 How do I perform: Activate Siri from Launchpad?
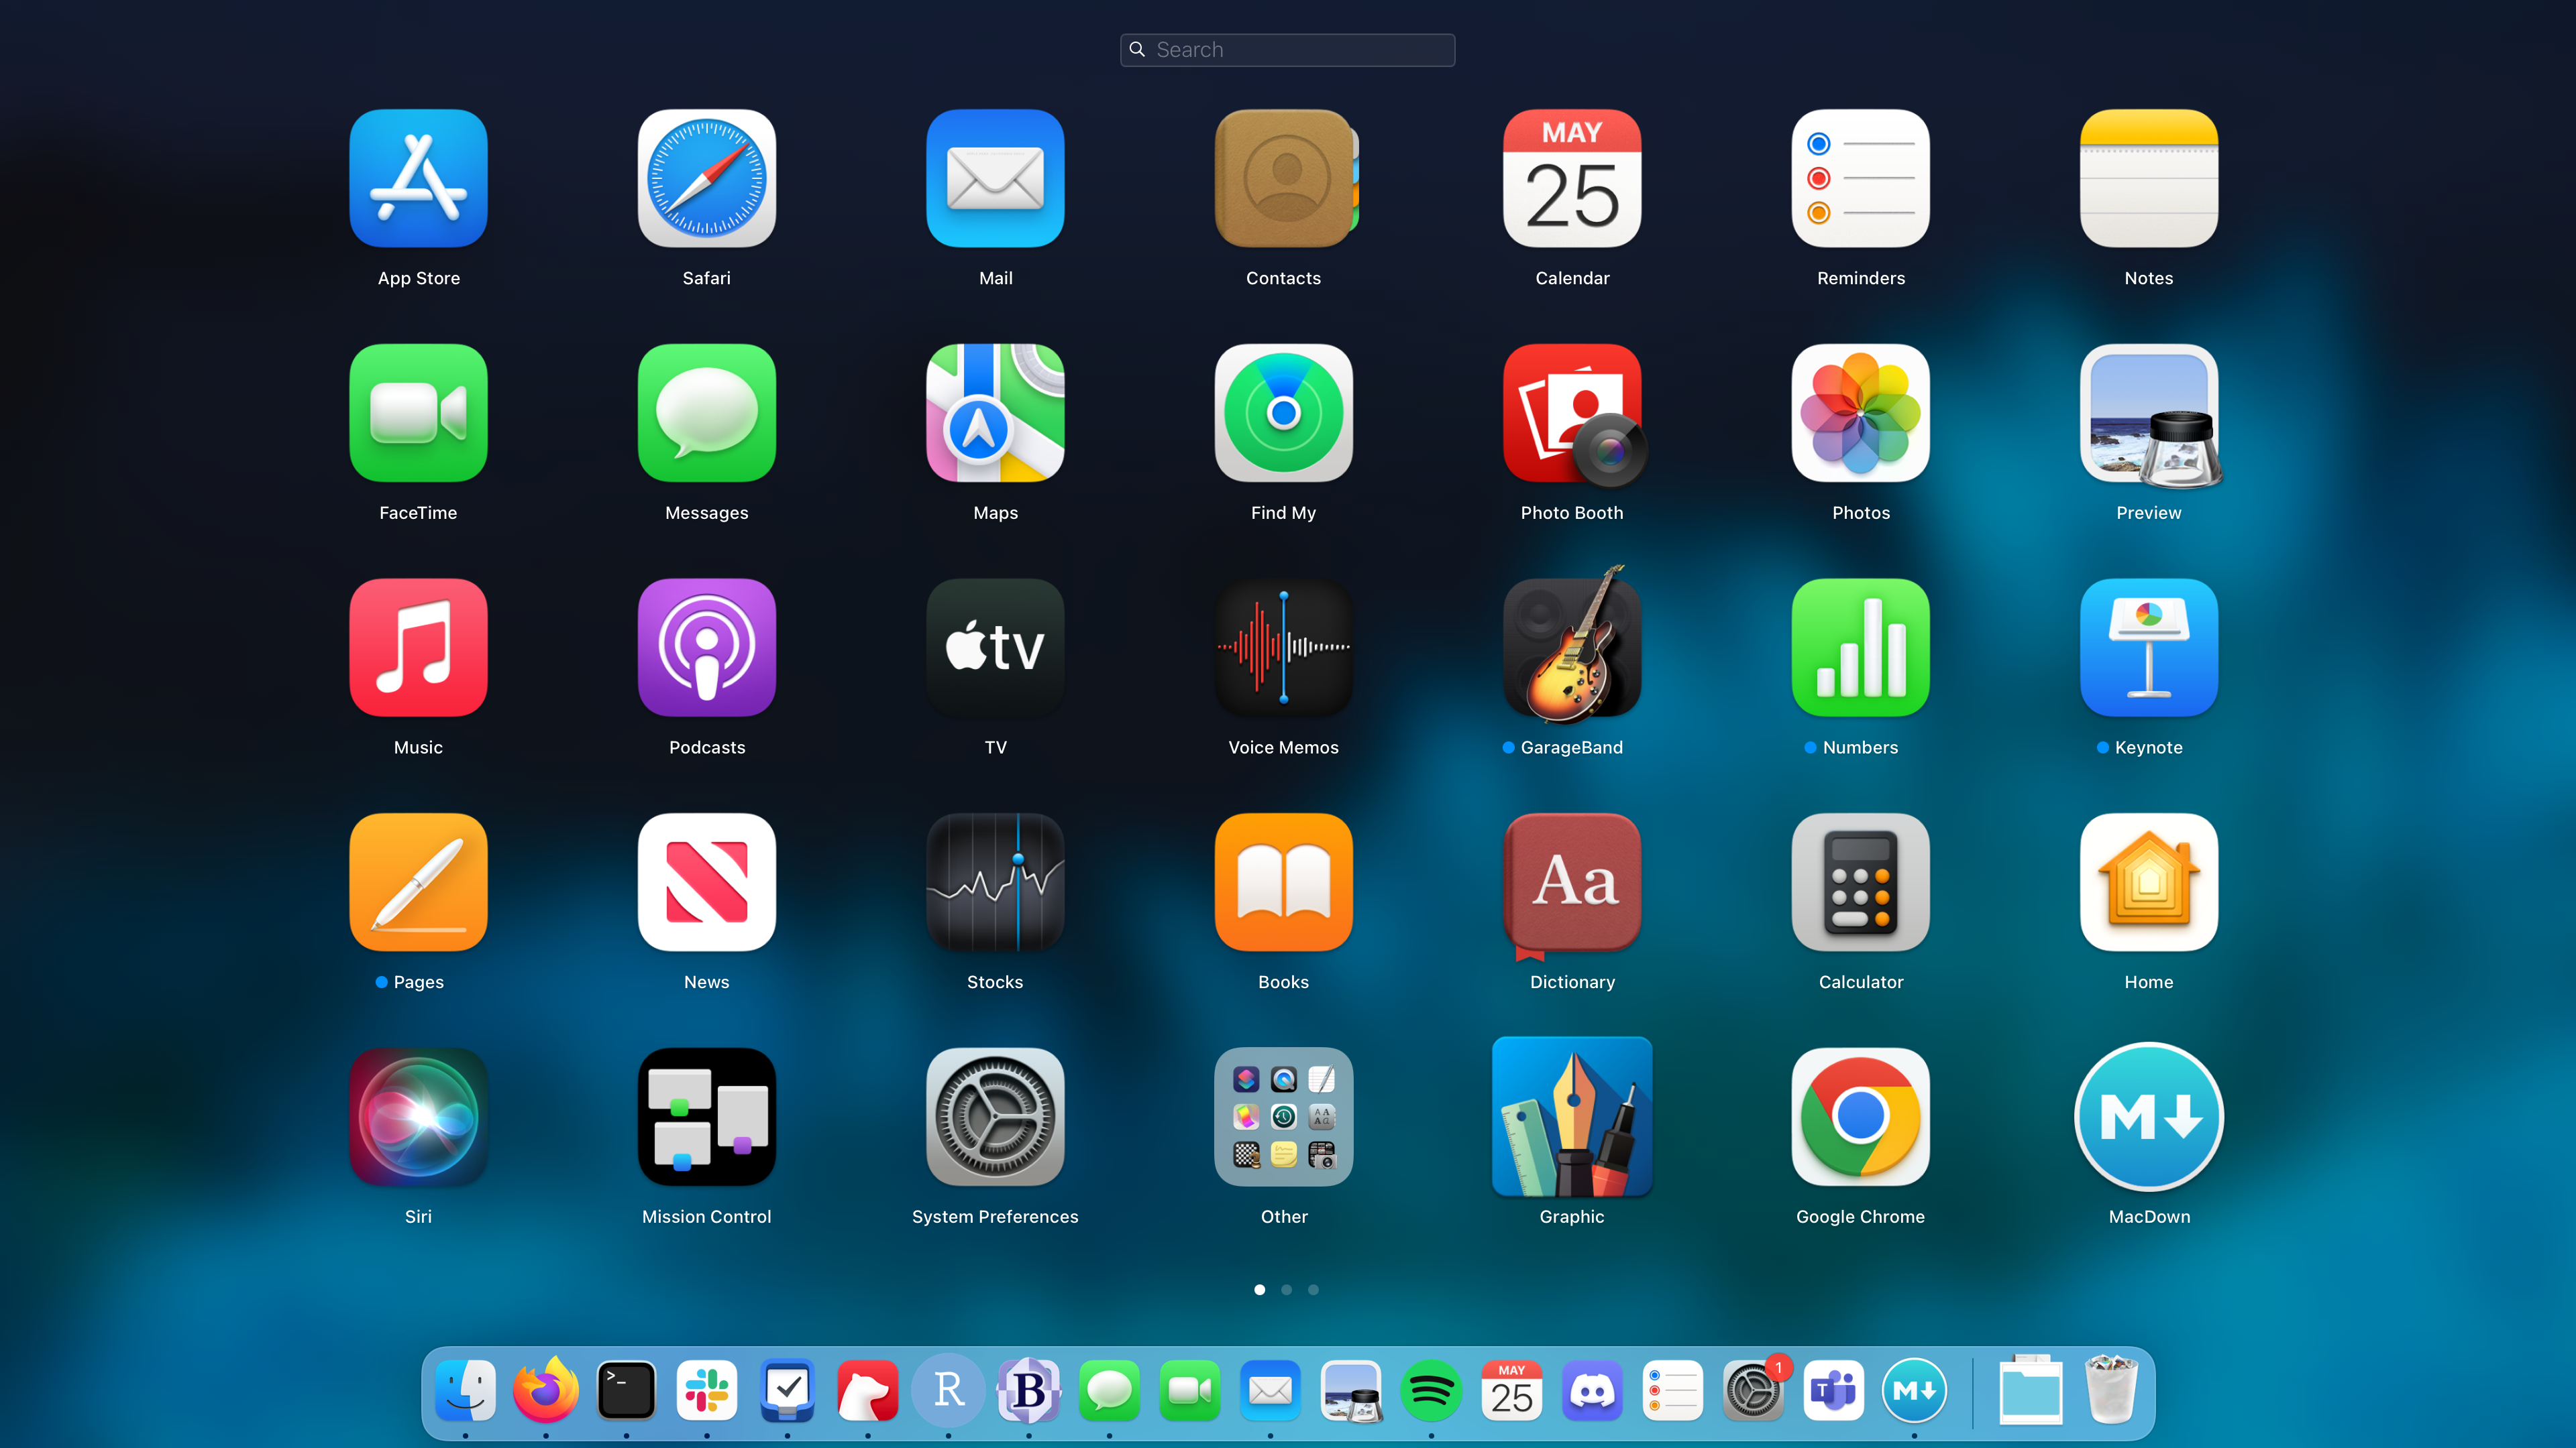coord(418,1118)
